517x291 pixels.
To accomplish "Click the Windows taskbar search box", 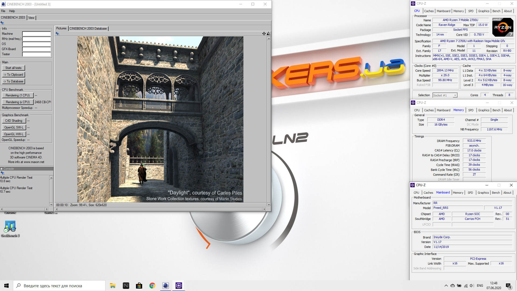I will pos(59,286).
